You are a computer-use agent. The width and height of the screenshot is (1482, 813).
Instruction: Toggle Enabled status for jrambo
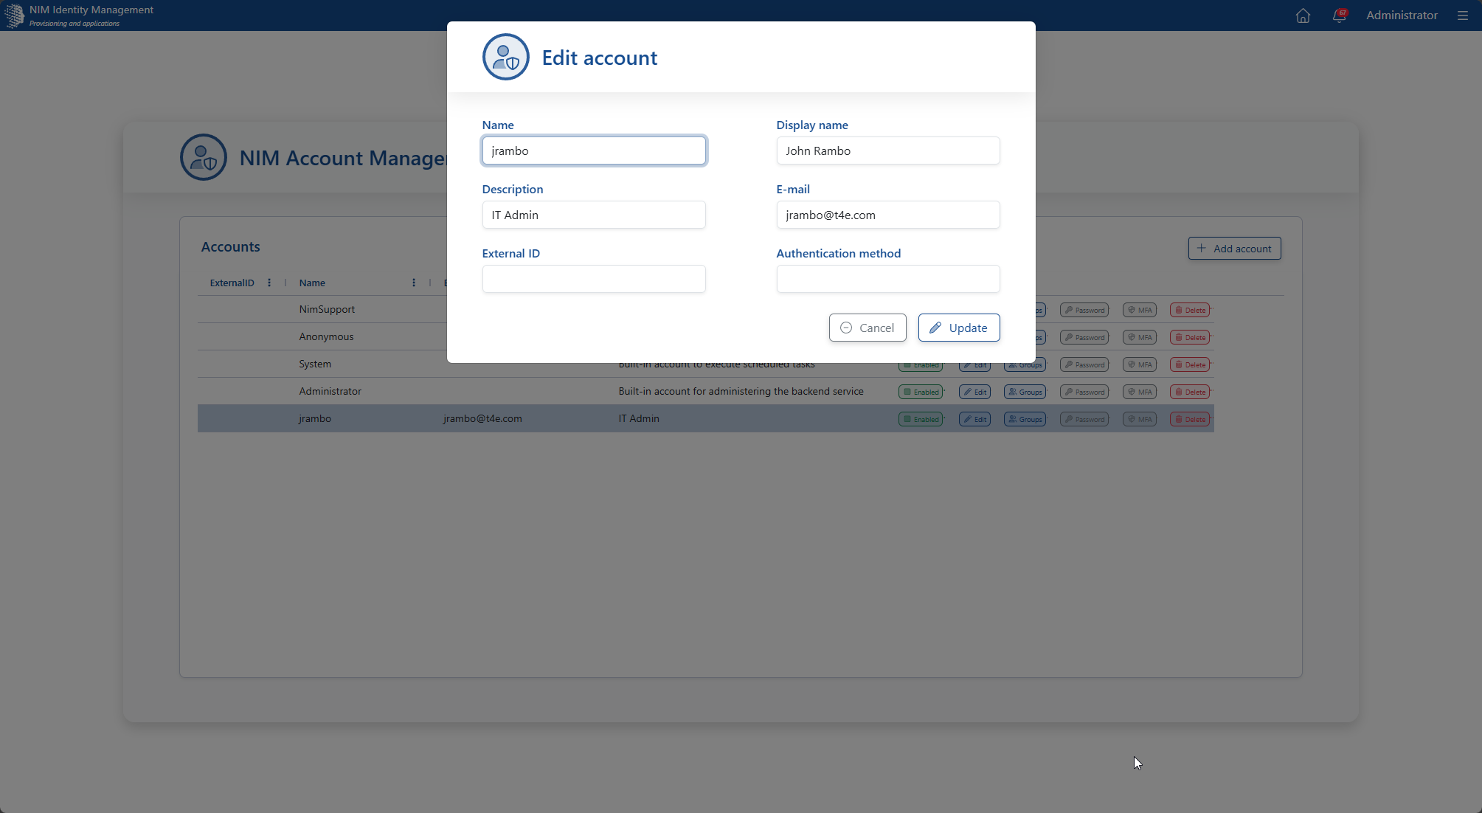[921, 419]
